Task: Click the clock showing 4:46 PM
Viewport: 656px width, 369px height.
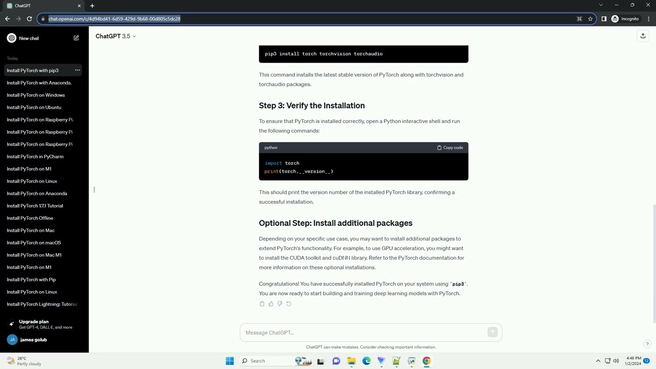Action: (633, 361)
